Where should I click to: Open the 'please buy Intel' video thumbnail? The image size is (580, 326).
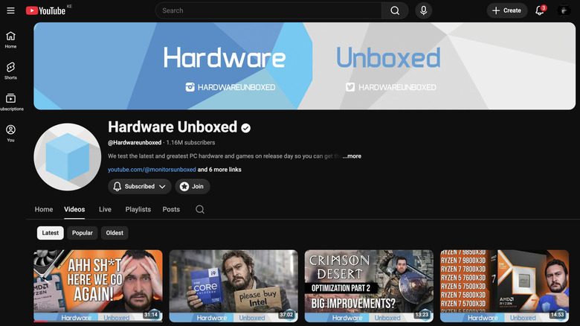[233, 286]
